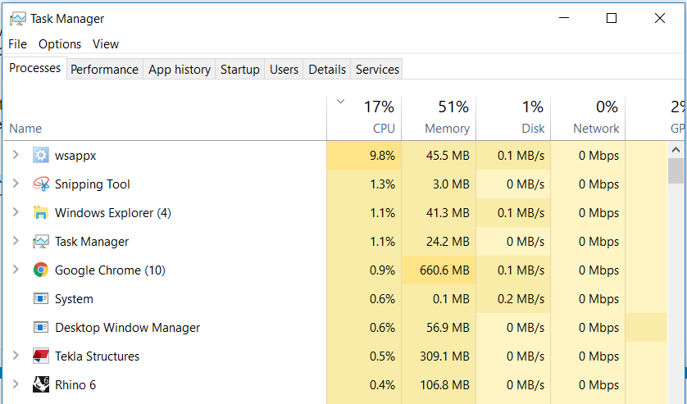Open the View menu
Viewport: 687px width, 404px height.
click(x=106, y=44)
